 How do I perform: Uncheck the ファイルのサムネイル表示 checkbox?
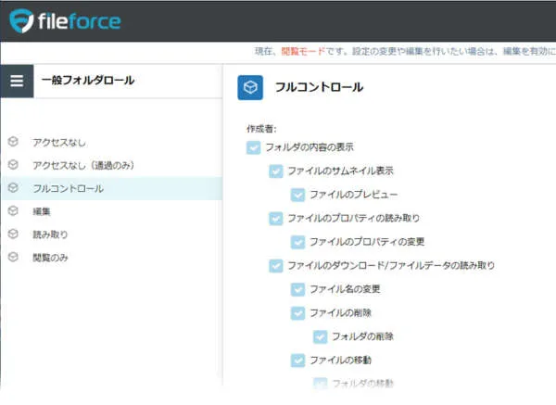[275, 171]
